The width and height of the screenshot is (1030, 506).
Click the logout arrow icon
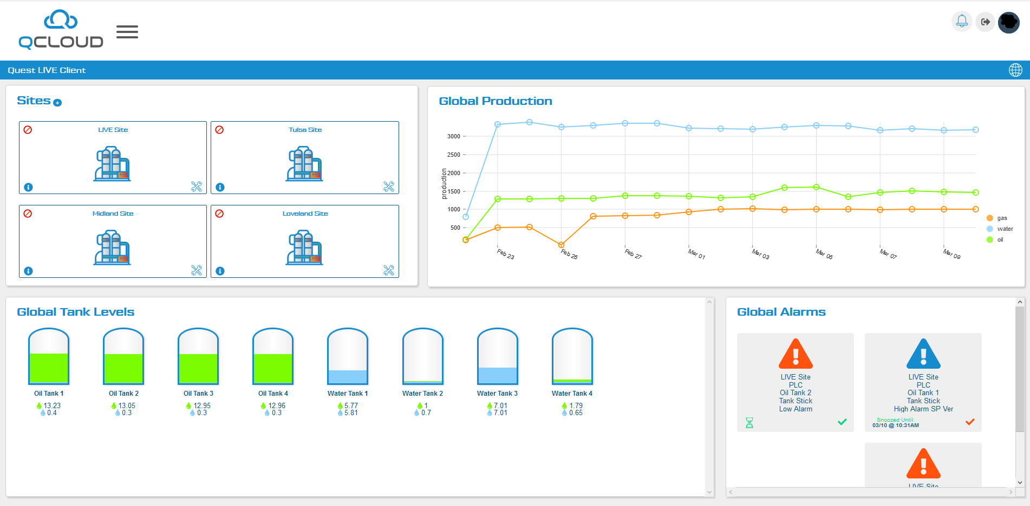point(985,22)
